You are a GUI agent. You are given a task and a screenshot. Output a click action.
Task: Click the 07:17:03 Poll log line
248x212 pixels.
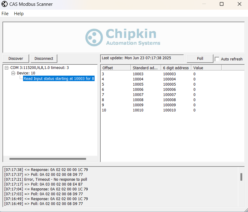point(43,194)
